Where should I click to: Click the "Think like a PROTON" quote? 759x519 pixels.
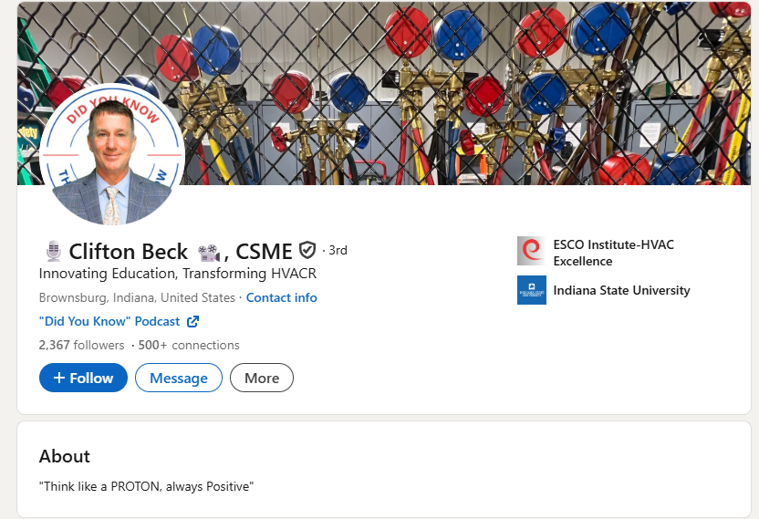point(146,486)
